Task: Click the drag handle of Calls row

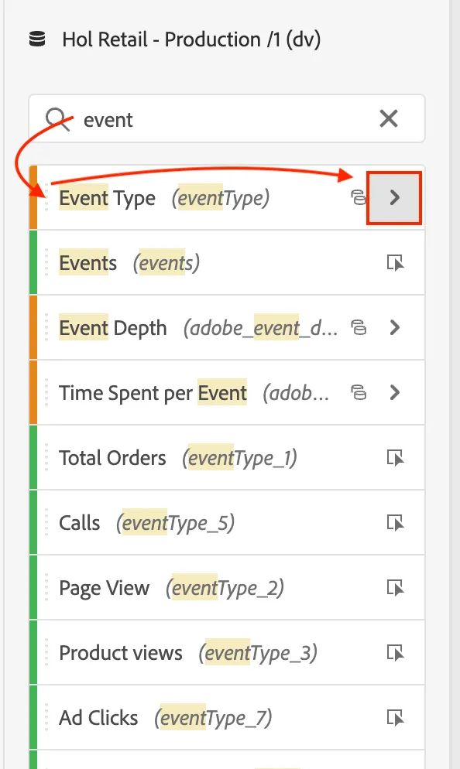Action: pos(46,522)
